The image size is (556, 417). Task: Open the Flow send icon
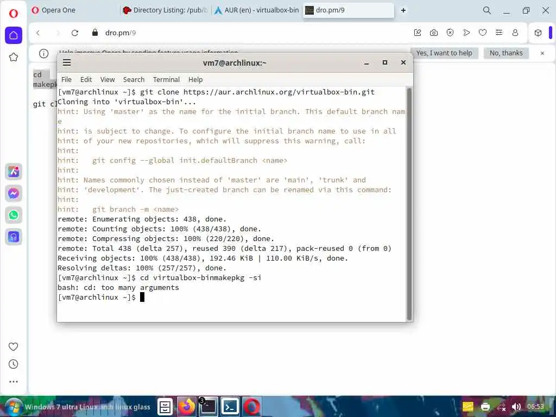466,33
